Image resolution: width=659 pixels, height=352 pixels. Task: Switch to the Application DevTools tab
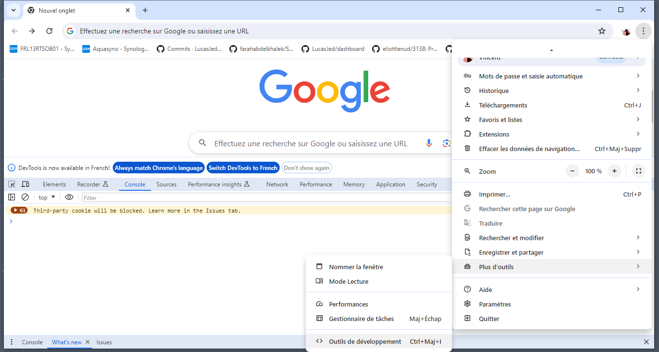(390, 184)
